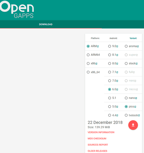
Task: Choose Android 7.0 radio button
Action: [110, 81]
